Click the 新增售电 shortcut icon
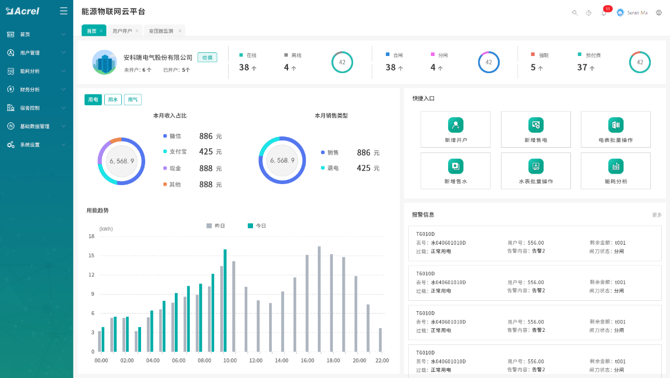This screenshot has width=670, height=378. 535,124
